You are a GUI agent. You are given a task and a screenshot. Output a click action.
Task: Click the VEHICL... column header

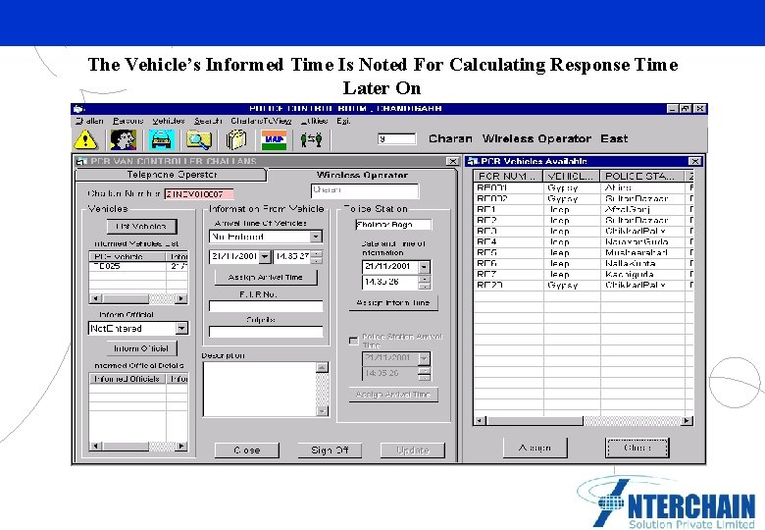coord(572,177)
